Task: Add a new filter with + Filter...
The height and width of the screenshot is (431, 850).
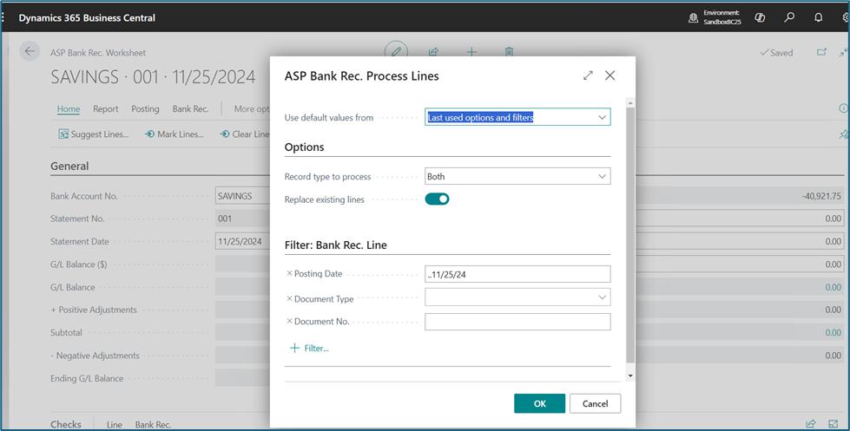Action: (310, 348)
